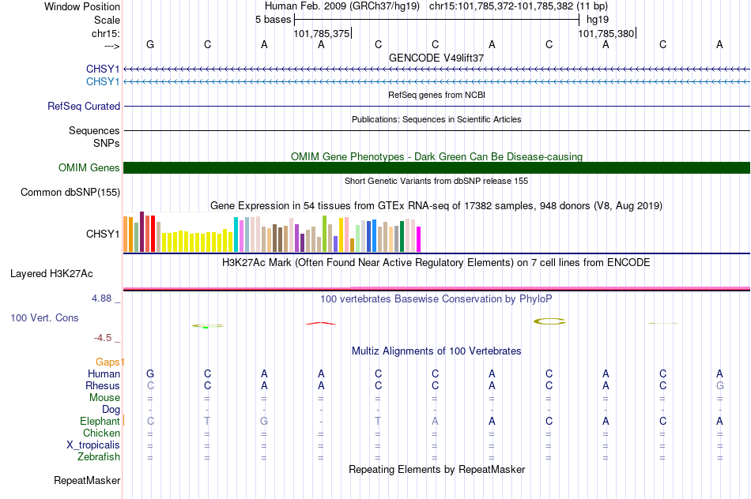Viewport: 751px width, 499px height.
Task: Click the pink Layered H3K27Ac signal line
Action: click(437, 288)
